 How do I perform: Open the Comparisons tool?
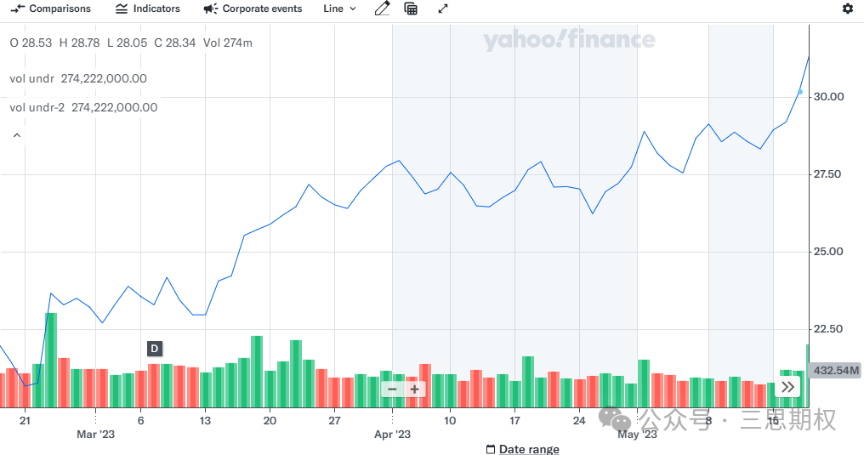pyautogui.click(x=50, y=9)
